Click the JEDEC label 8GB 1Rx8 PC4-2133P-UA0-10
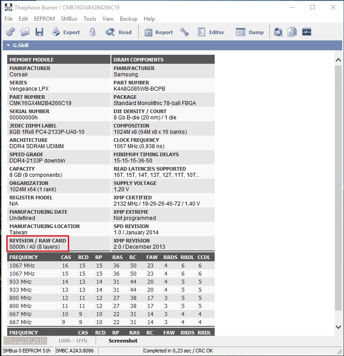 pyautogui.click(x=47, y=132)
